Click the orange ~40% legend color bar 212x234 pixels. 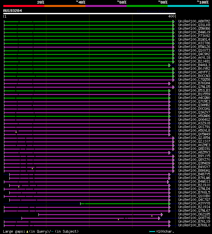tap(65, 6)
